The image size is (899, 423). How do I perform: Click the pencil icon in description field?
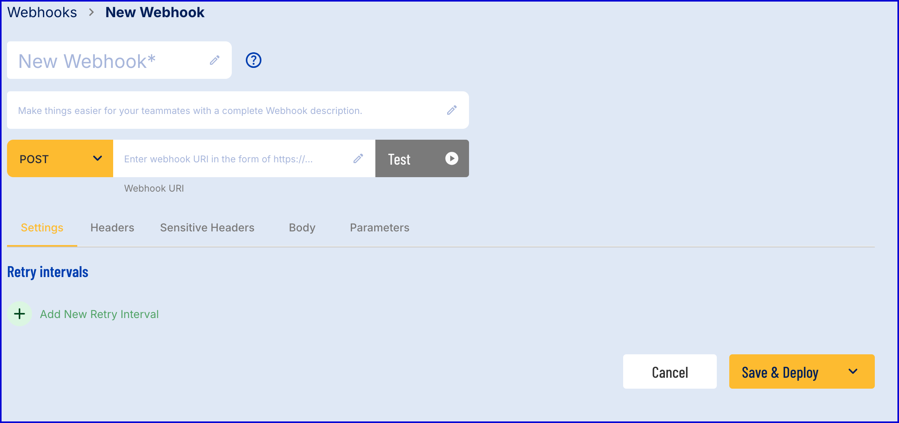[452, 110]
